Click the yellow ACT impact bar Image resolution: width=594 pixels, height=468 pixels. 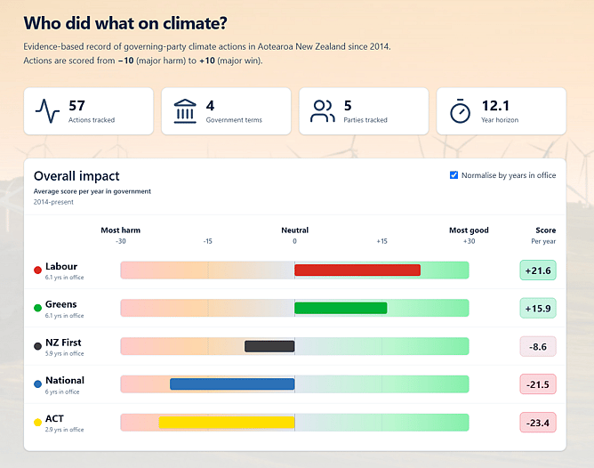(227, 422)
